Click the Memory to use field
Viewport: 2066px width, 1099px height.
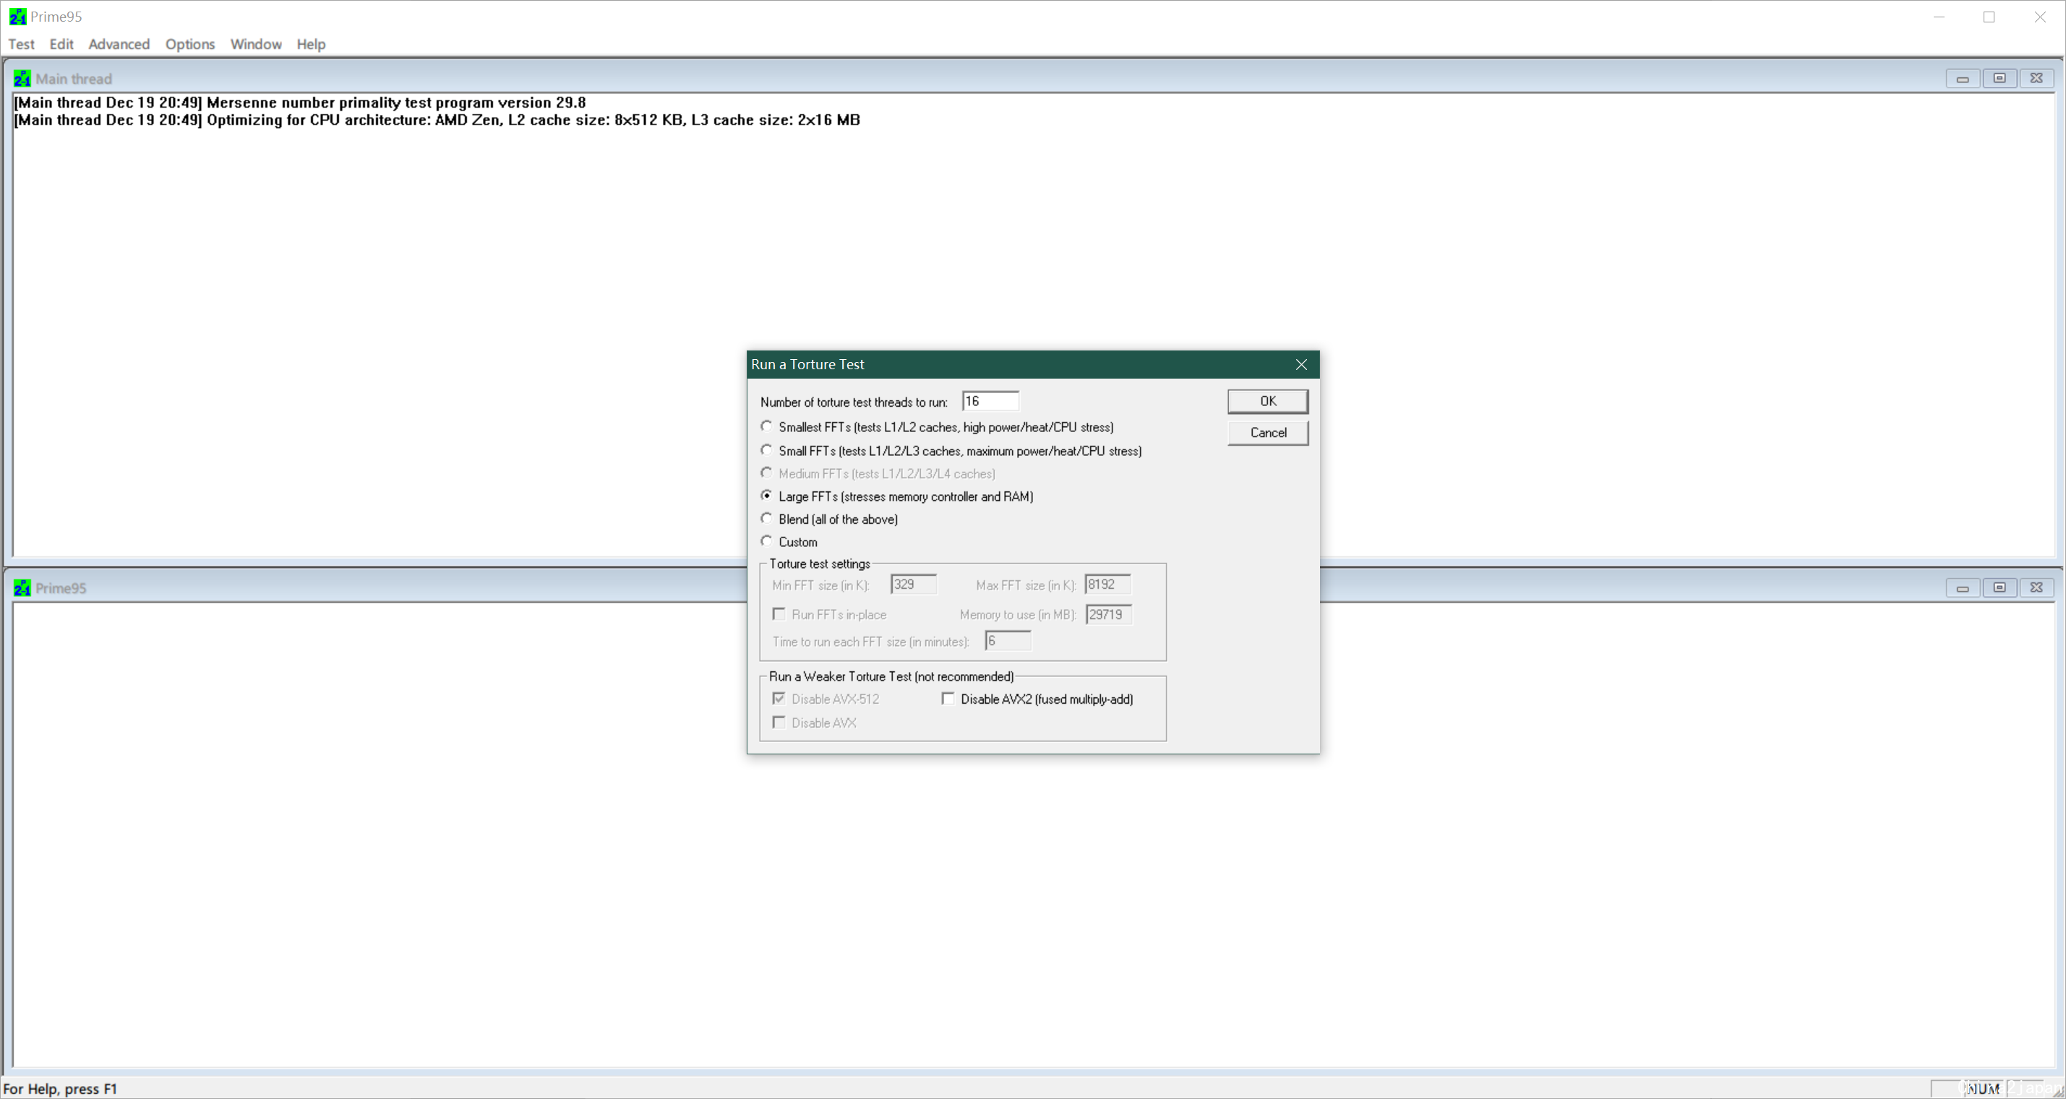pos(1108,615)
